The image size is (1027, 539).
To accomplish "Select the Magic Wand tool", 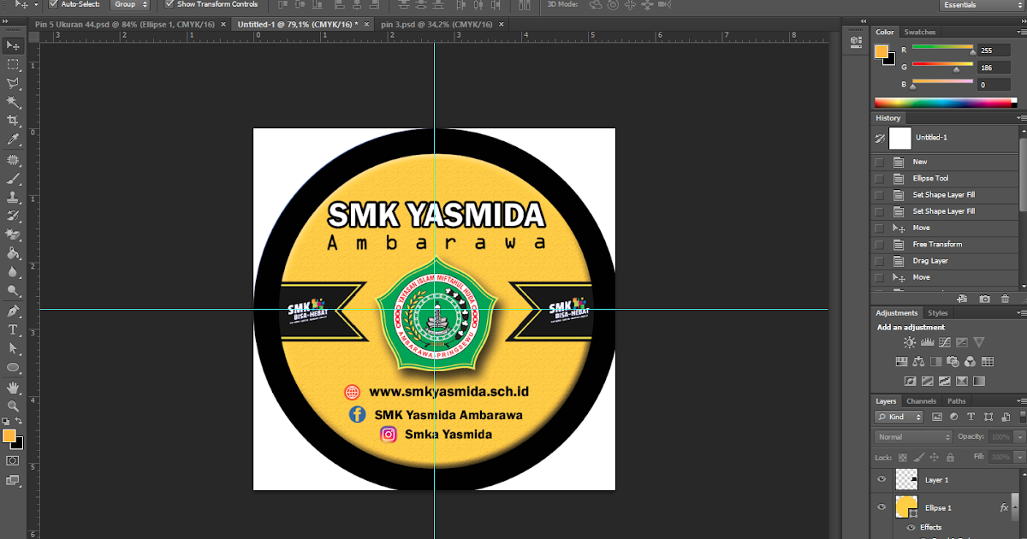I will [13, 102].
